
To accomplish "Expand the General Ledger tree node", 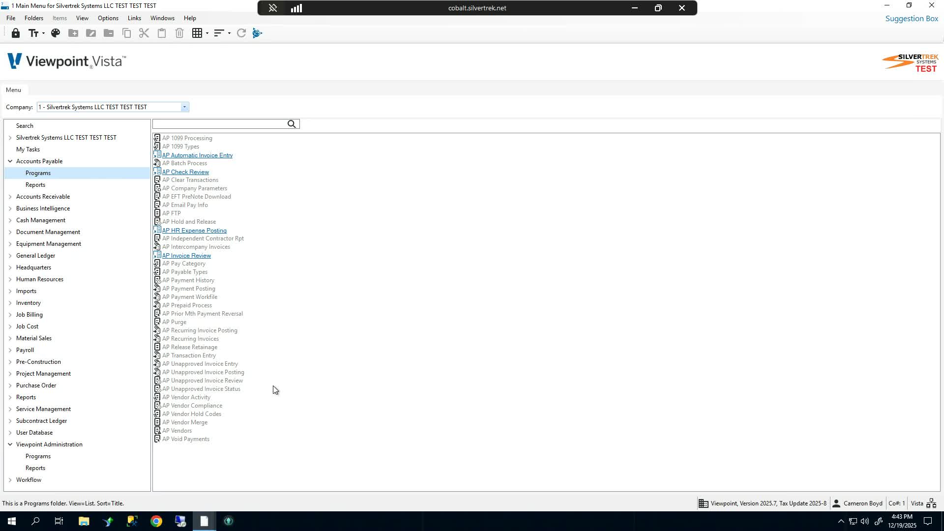I will [x=10, y=255].
